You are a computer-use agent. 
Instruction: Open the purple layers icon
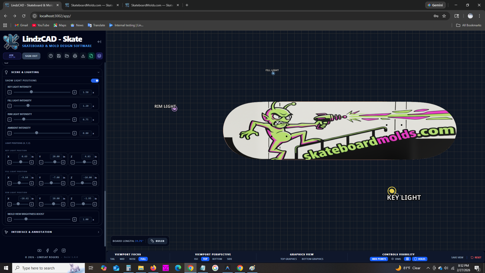99,56
